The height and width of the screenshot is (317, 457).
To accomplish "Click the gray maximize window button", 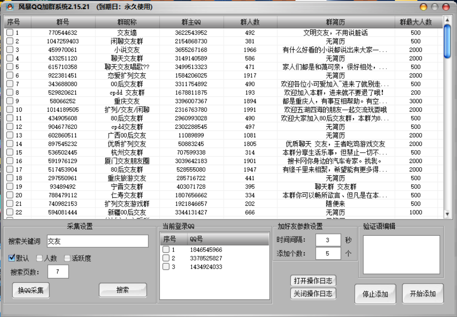I will click(435, 7).
